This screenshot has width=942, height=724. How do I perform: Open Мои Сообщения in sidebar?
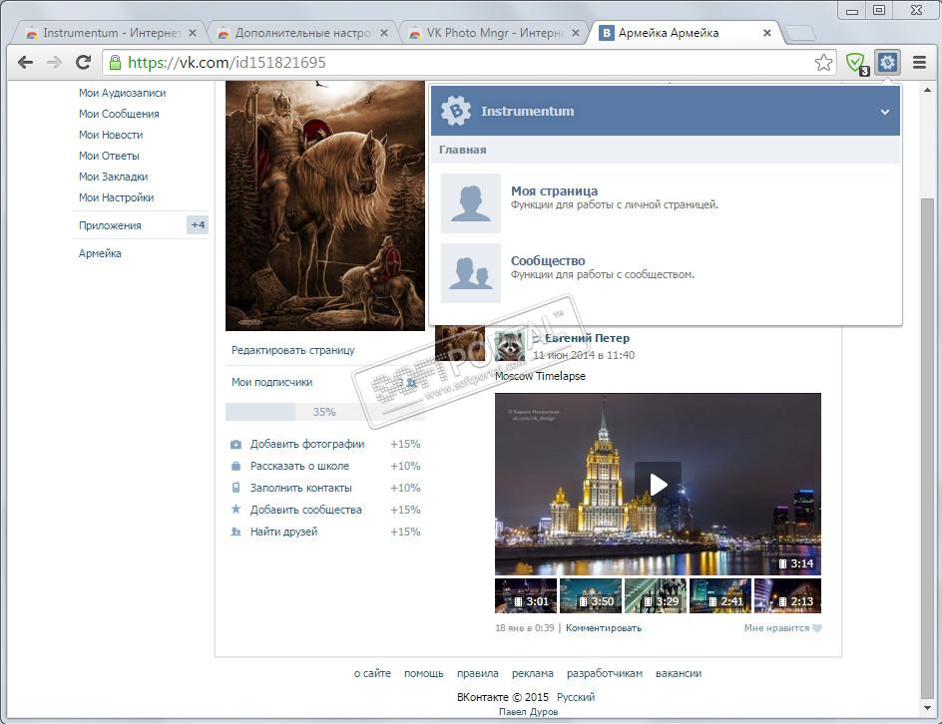(x=119, y=114)
